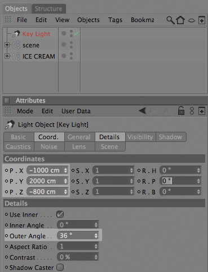Open the Tags menu
The width and height of the screenshot is (208, 272).
coord(115,20)
